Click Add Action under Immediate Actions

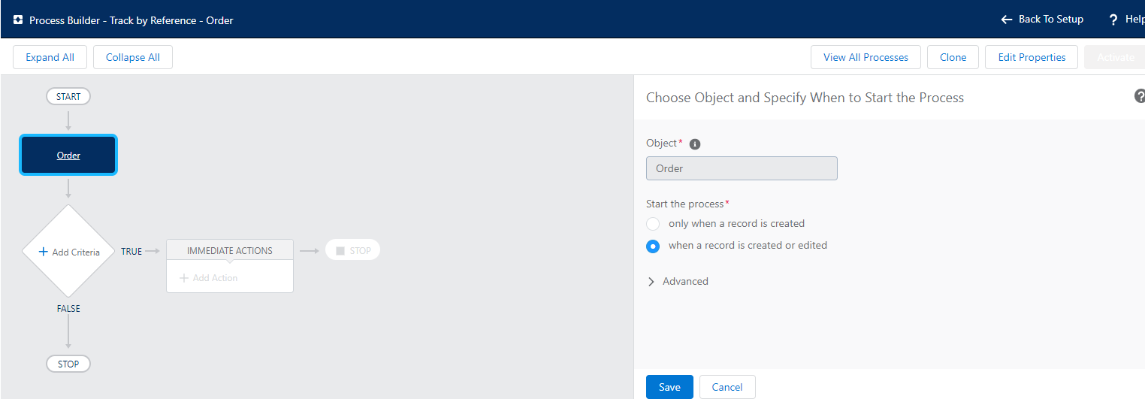(208, 278)
